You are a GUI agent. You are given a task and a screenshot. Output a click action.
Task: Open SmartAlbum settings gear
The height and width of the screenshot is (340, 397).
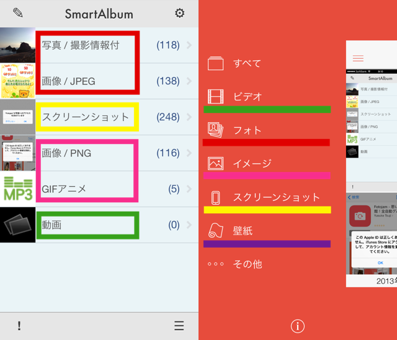[179, 13]
